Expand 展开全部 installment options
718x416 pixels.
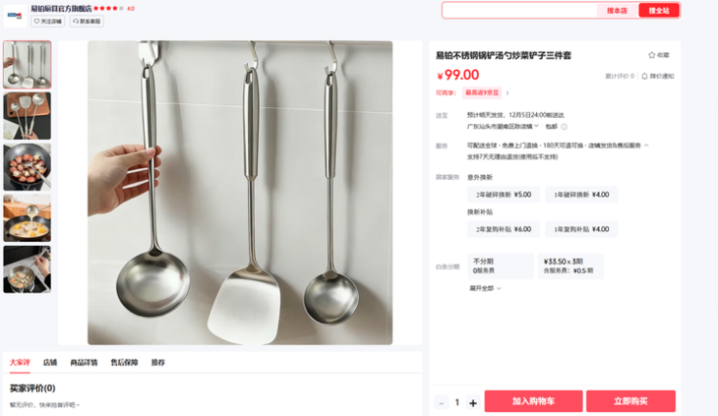pos(485,288)
